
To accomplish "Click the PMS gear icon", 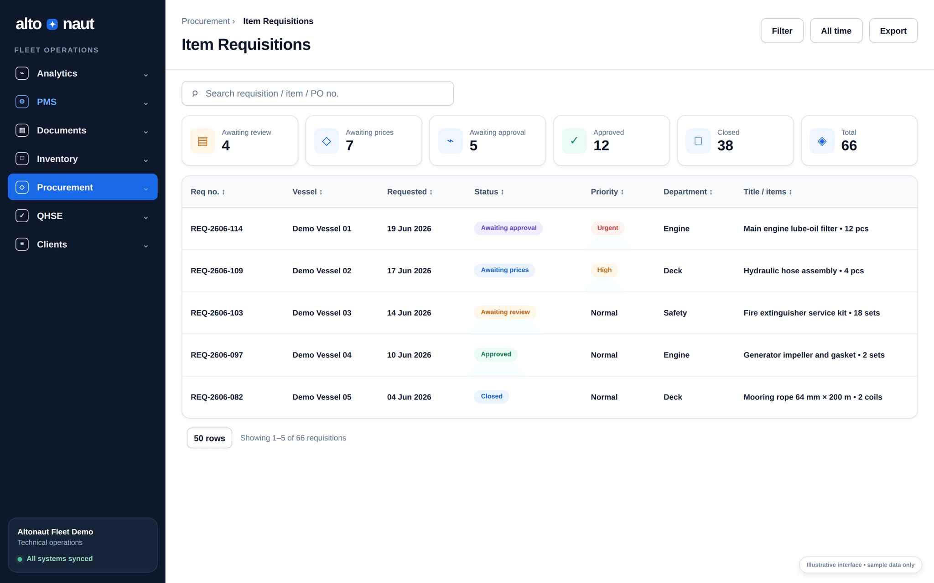I will [x=22, y=102].
